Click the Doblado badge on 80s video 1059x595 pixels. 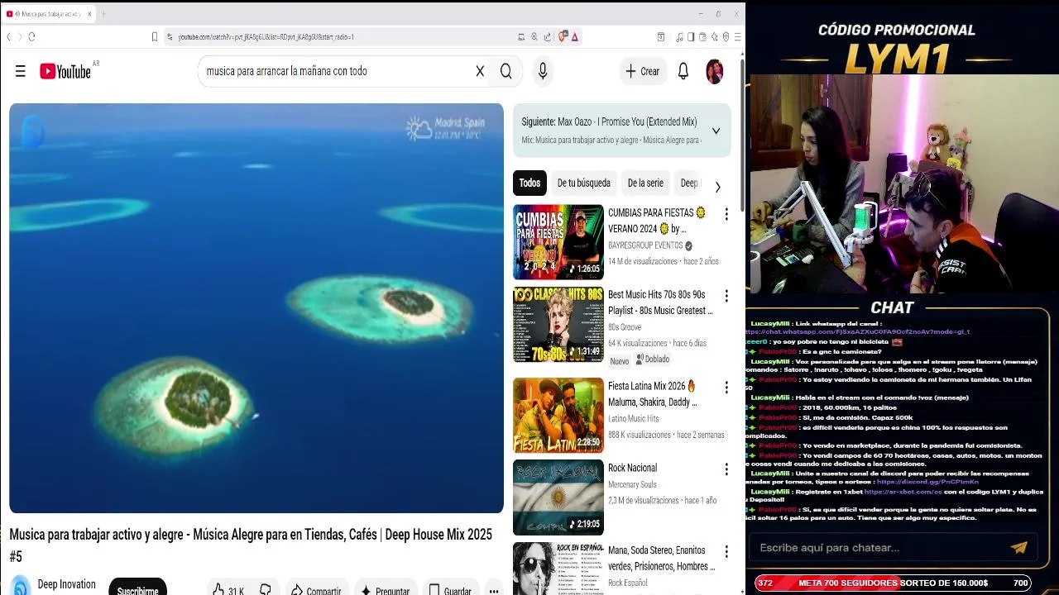coord(653,359)
